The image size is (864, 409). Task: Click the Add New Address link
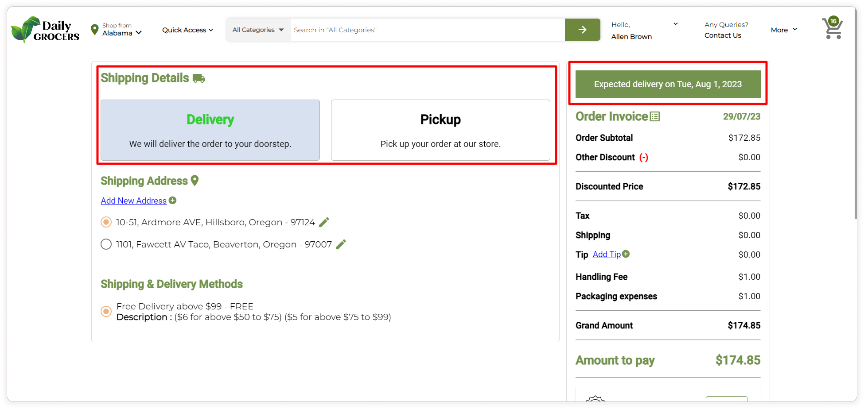pyautogui.click(x=133, y=201)
